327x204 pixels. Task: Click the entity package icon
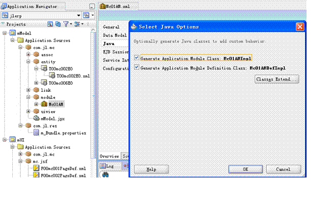[36, 61]
